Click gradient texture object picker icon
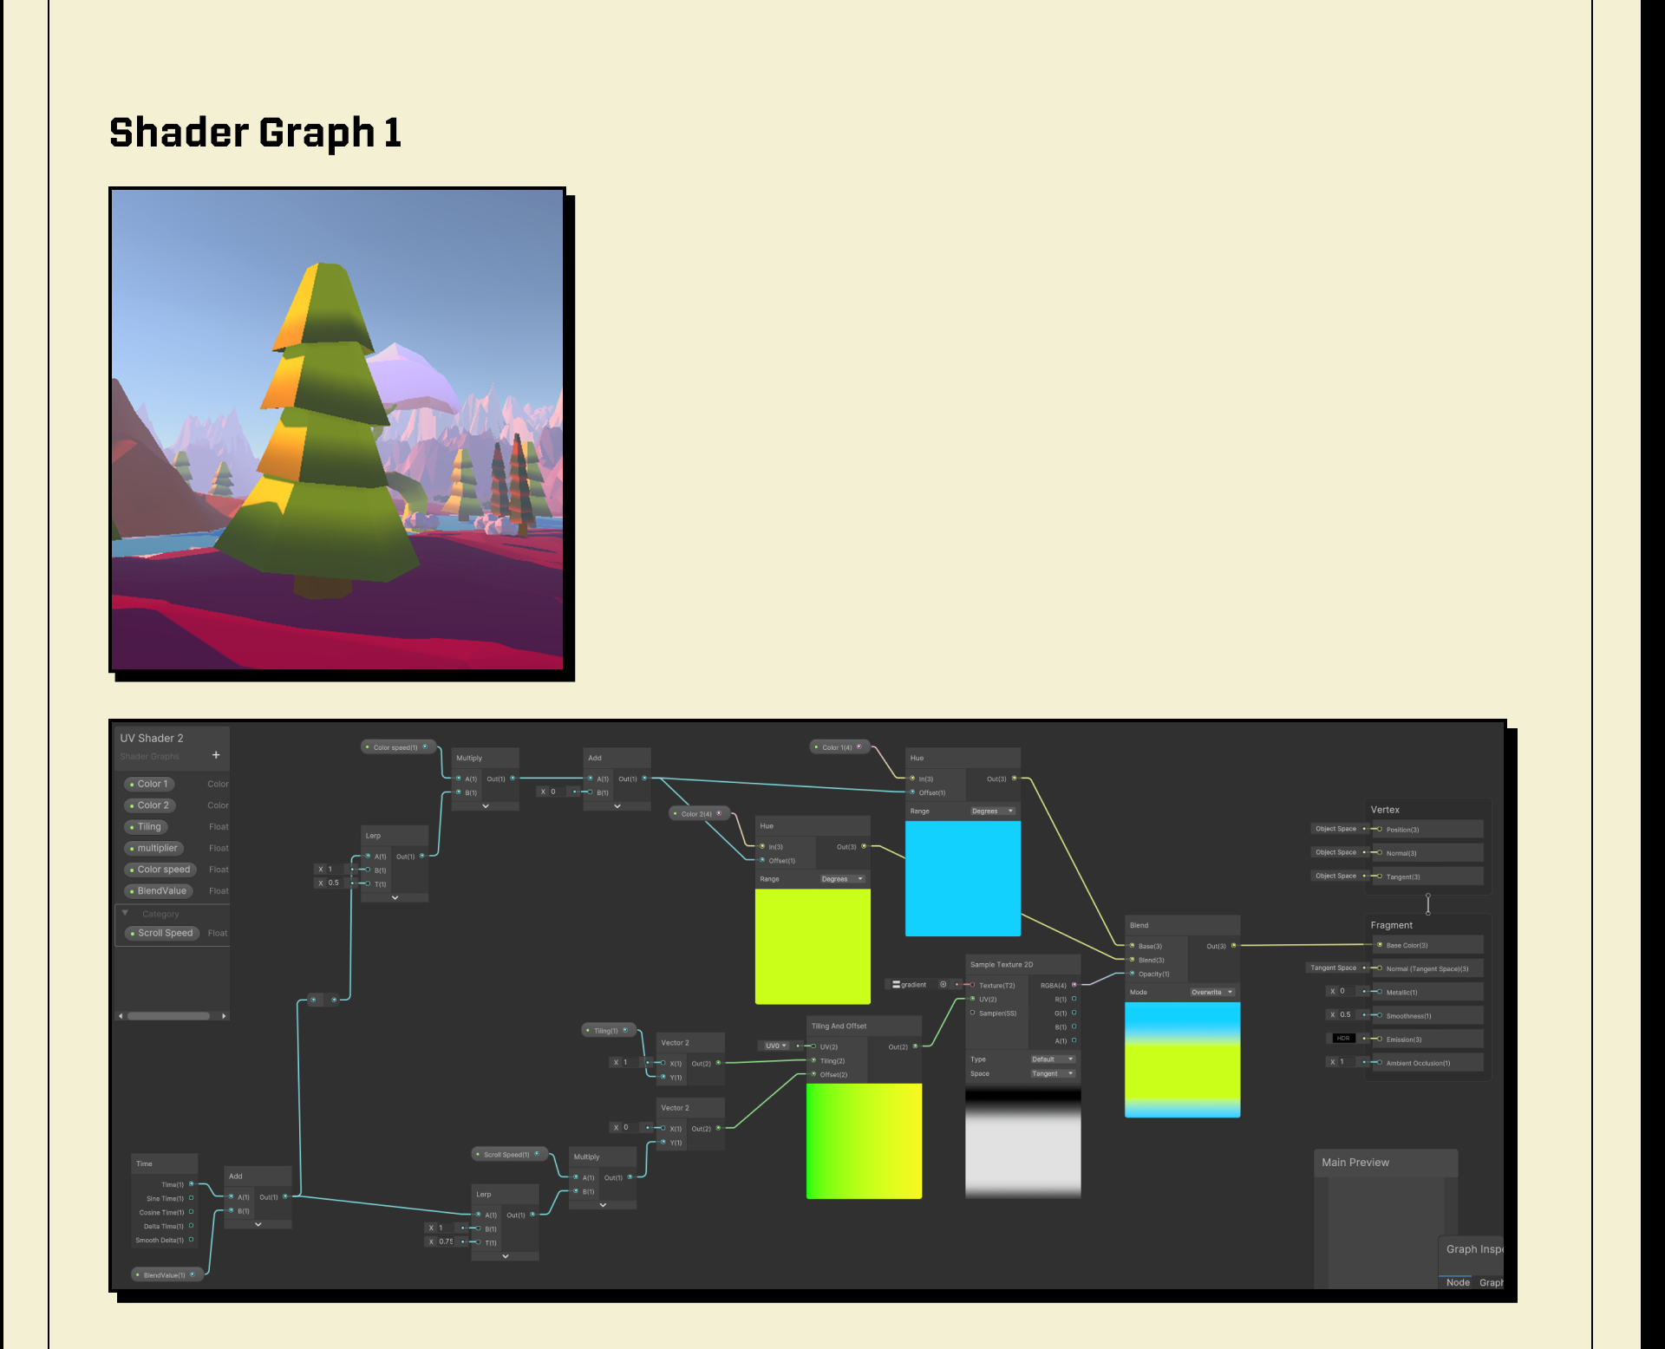 pos(943,984)
